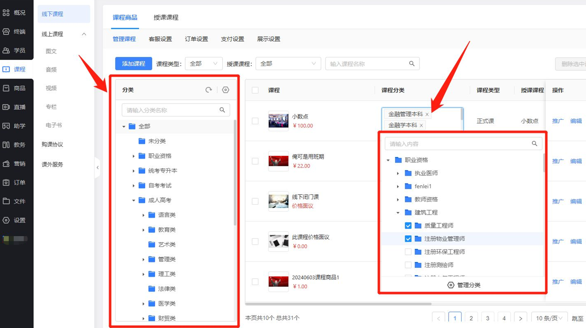Switch to the 授课课程 tab
Image resolution: width=586 pixels, height=328 pixels.
[x=166, y=17]
